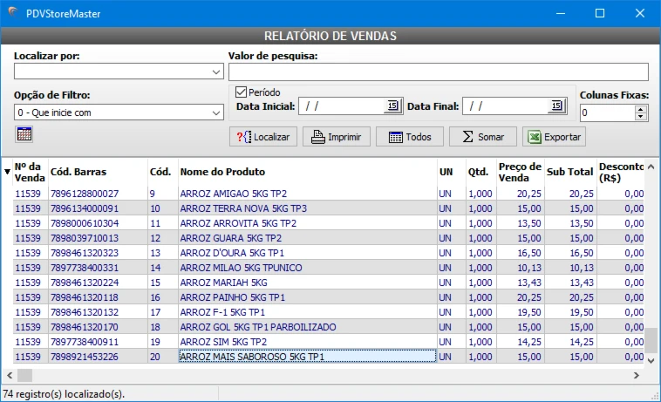Maximize the PDVStoreMaster window
The height and width of the screenshot is (402, 661).
pos(599,13)
